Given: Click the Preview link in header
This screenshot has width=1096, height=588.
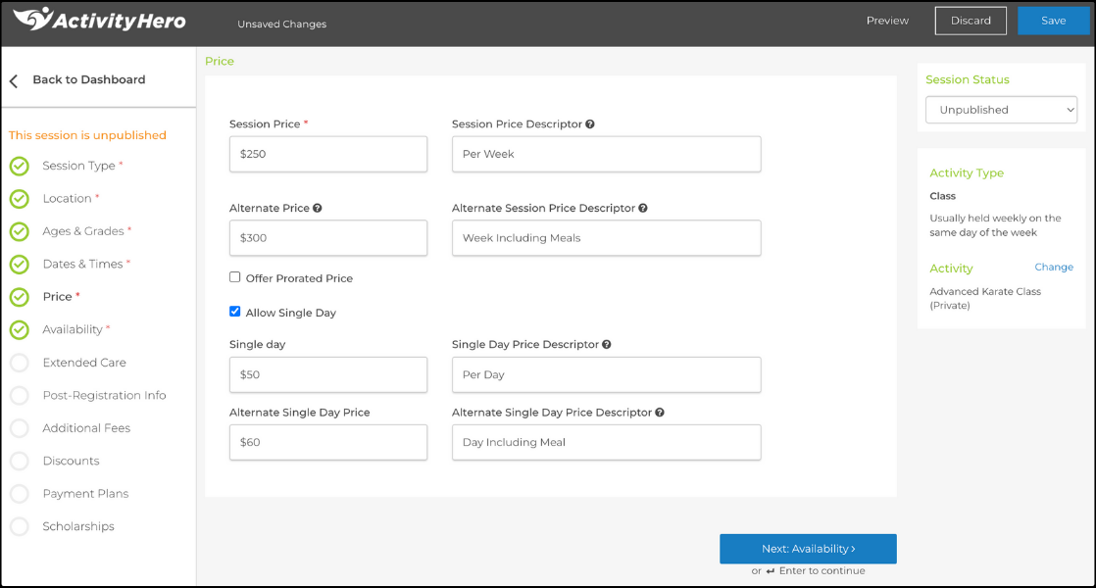Looking at the screenshot, I should point(888,21).
